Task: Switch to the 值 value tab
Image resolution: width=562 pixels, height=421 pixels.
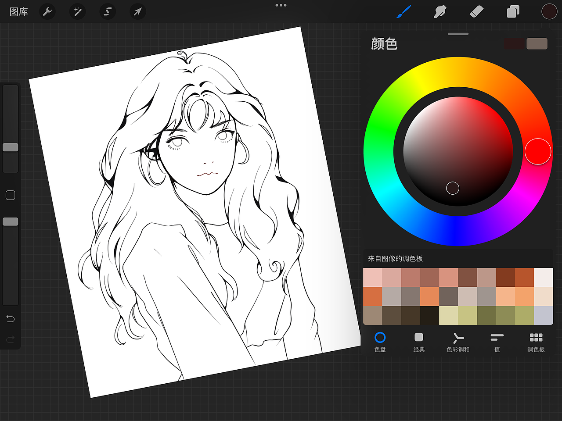Action: tap(497, 342)
